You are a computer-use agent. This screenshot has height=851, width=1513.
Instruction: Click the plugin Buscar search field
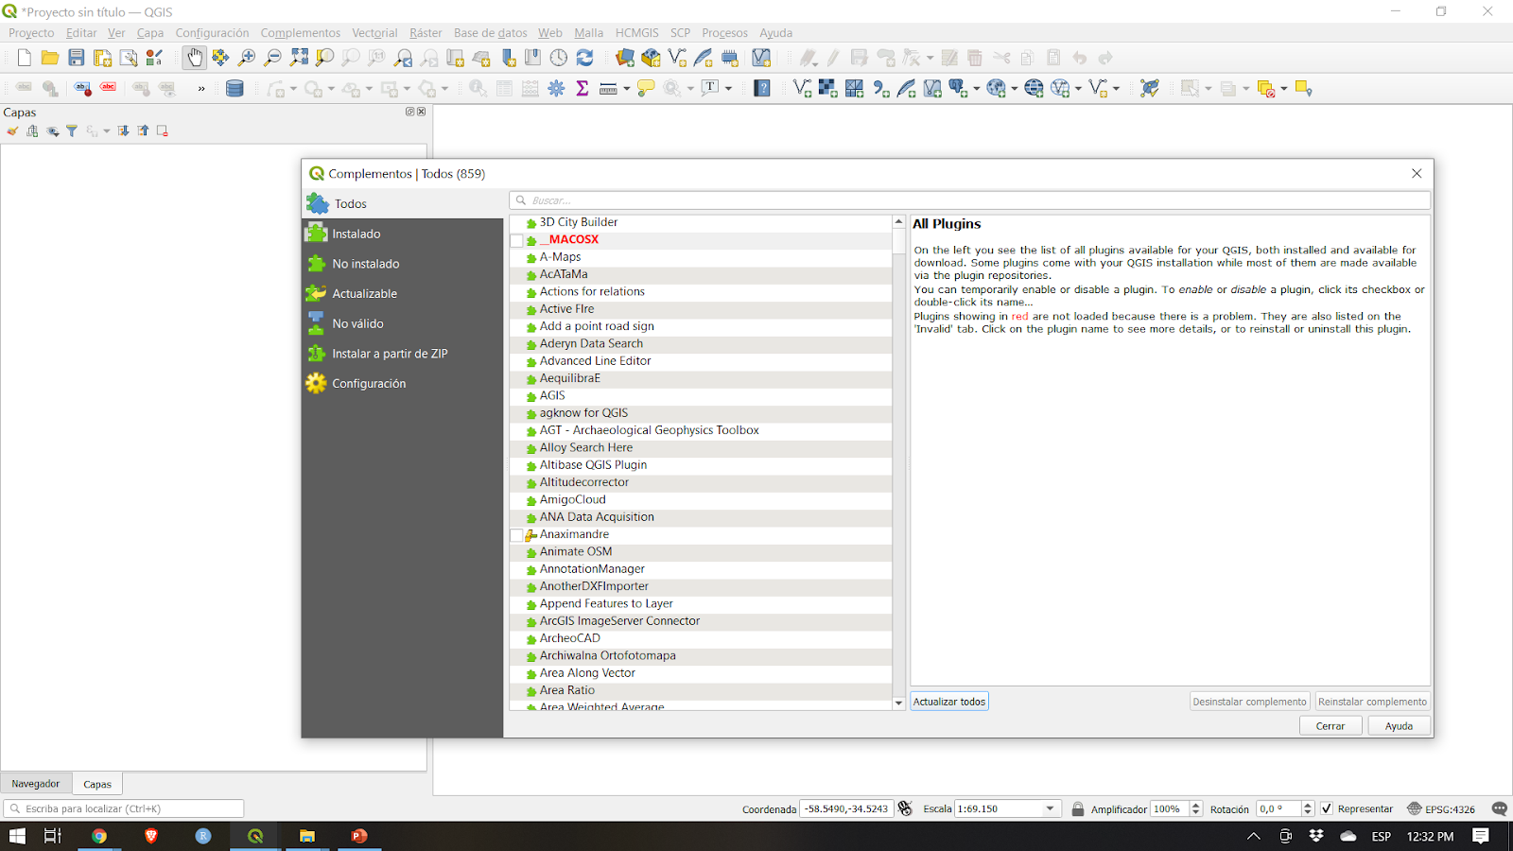pyautogui.click(x=970, y=200)
